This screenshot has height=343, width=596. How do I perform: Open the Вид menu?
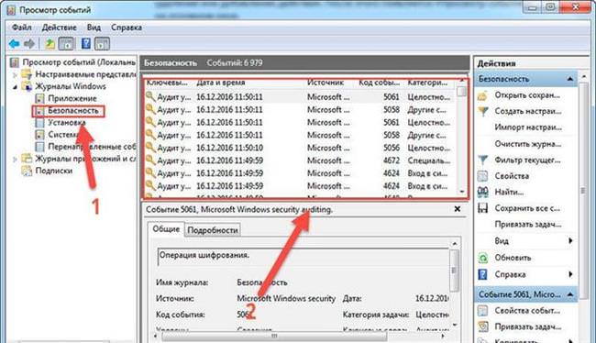point(94,28)
